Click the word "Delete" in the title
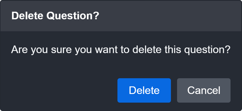242x111 pixels. point(27,16)
